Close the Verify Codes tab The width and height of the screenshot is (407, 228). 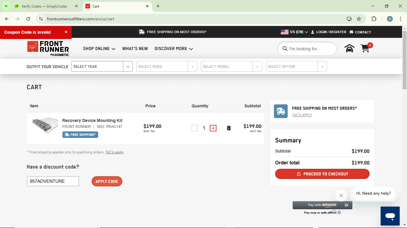76,6
